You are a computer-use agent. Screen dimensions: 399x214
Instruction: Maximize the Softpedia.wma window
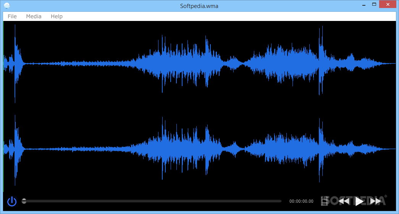[374, 4]
